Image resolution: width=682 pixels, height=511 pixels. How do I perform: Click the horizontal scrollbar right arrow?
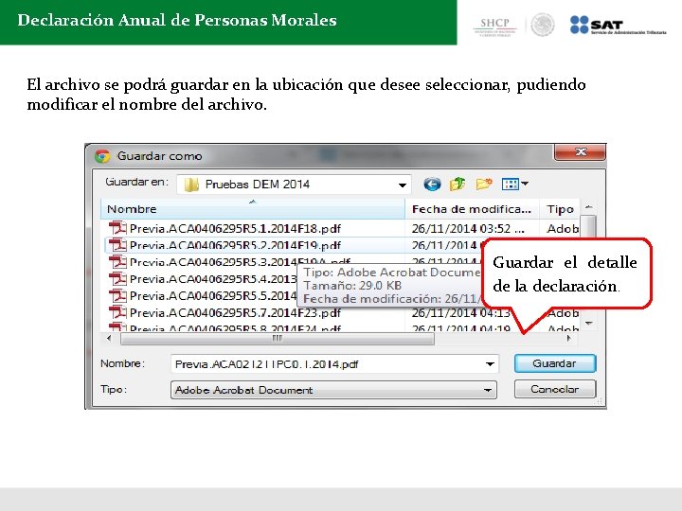pos(569,338)
